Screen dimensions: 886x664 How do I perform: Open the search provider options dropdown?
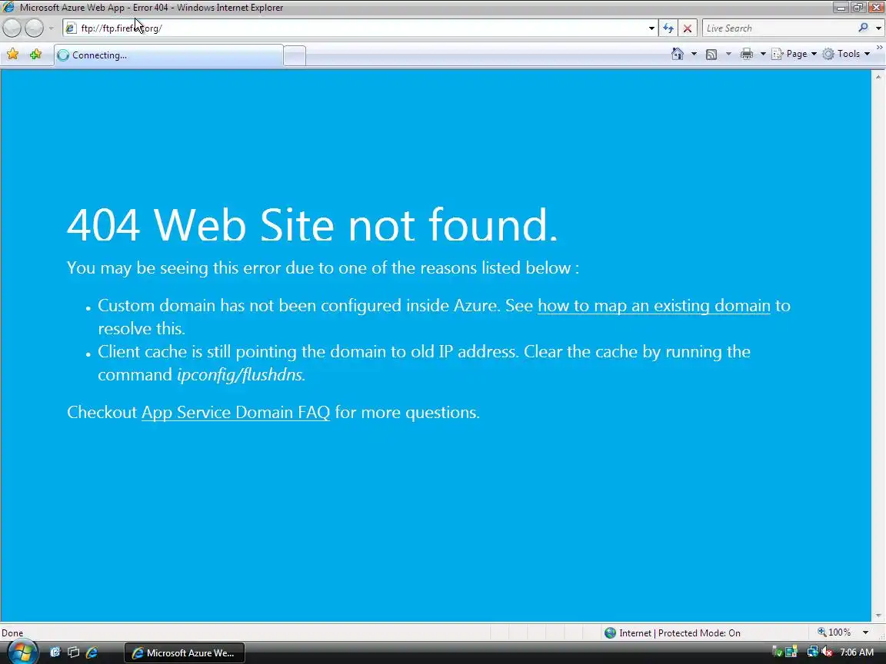click(878, 28)
